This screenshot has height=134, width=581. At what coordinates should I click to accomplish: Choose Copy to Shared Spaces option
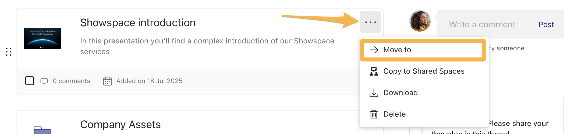[424, 71]
